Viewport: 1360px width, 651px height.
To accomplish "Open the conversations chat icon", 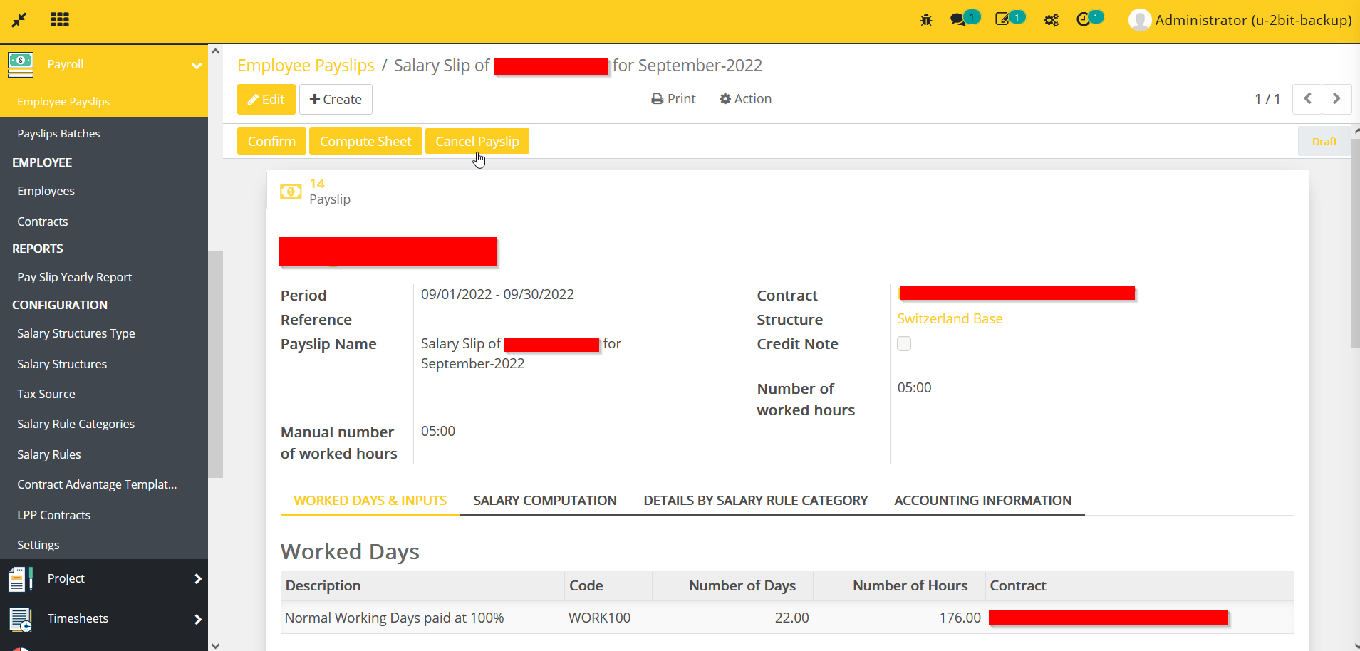I will pos(959,20).
